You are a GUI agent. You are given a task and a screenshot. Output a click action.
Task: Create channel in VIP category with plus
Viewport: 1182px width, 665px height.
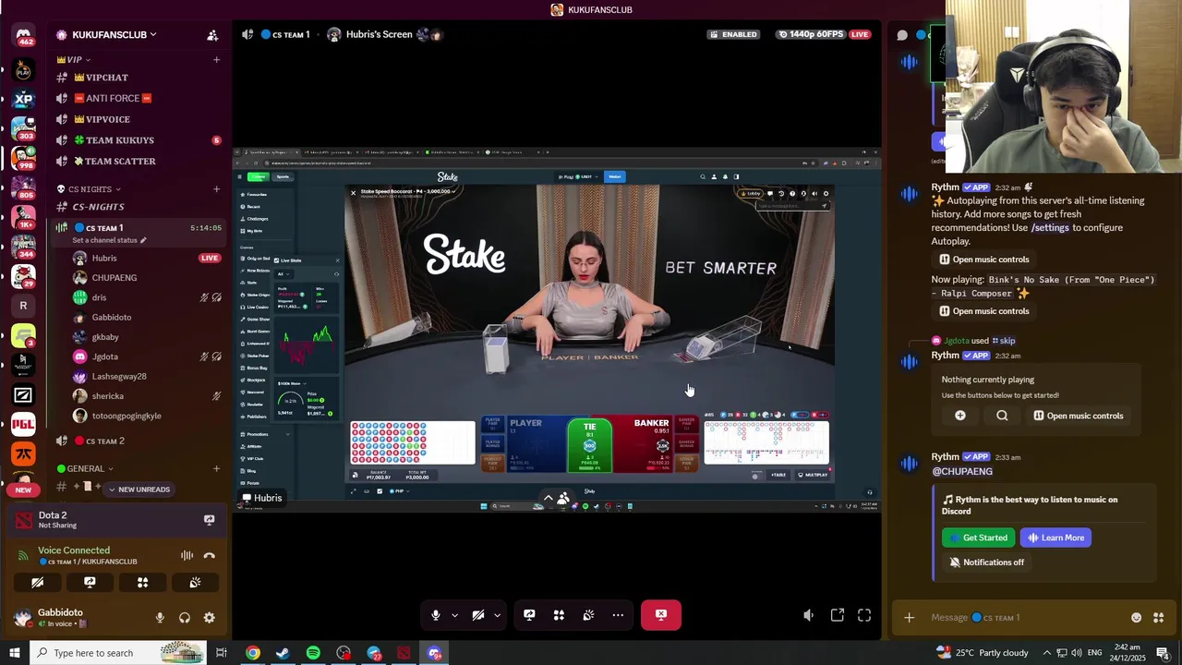click(216, 60)
